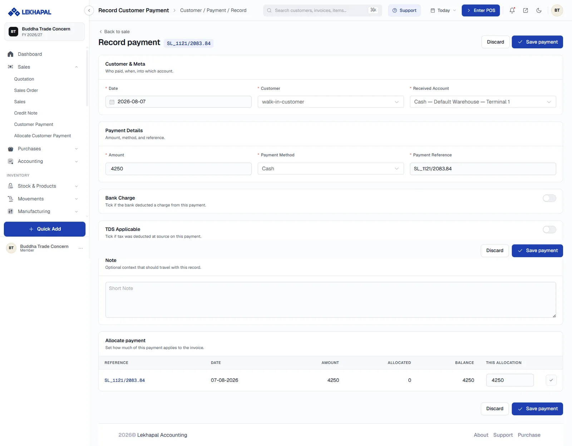Screen dimensions: 572x446
Task: Click the bottom Discard button
Action: [495, 409]
